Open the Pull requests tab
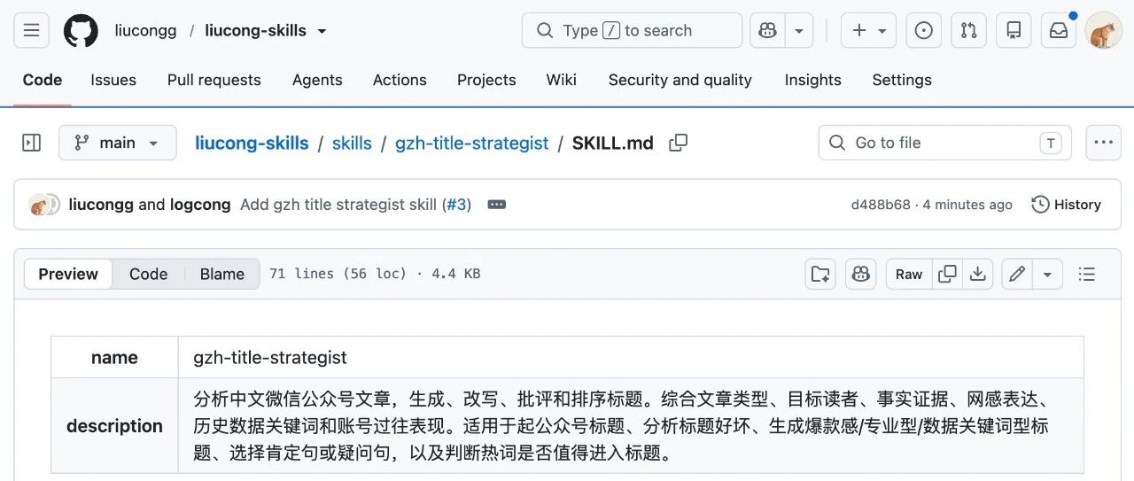The image size is (1134, 481). 214,80
